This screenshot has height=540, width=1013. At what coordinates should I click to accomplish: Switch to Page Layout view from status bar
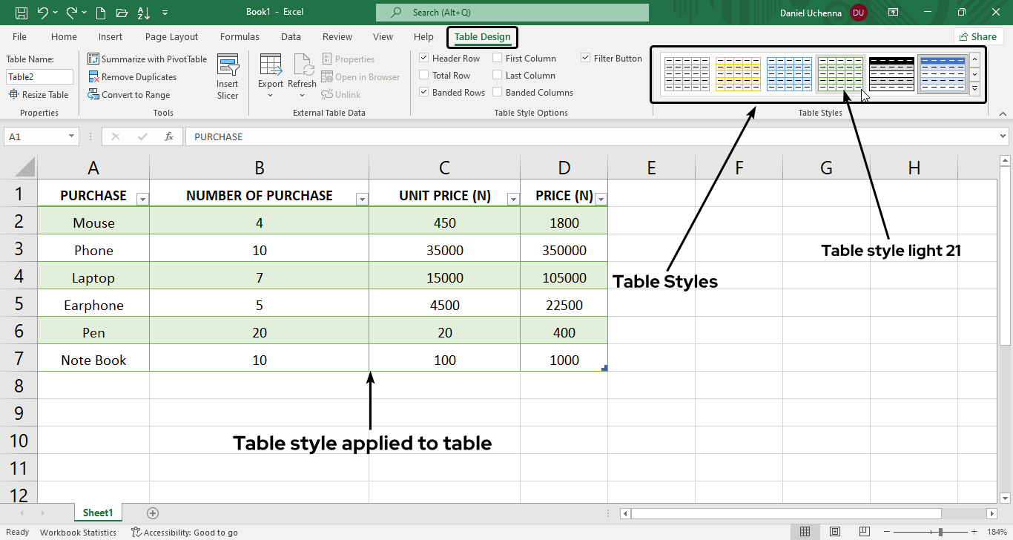click(x=834, y=532)
